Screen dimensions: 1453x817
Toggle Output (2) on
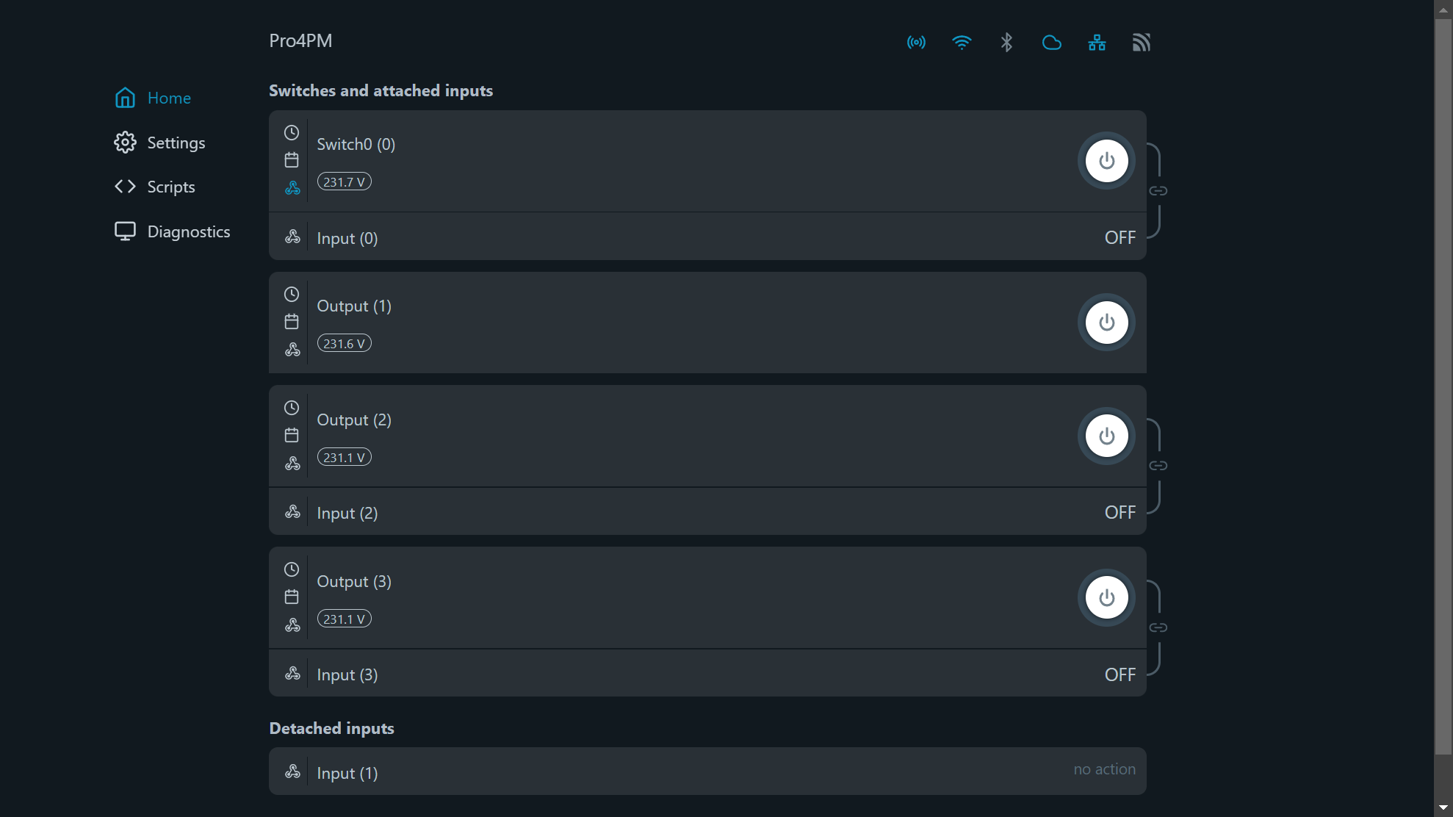click(x=1106, y=436)
